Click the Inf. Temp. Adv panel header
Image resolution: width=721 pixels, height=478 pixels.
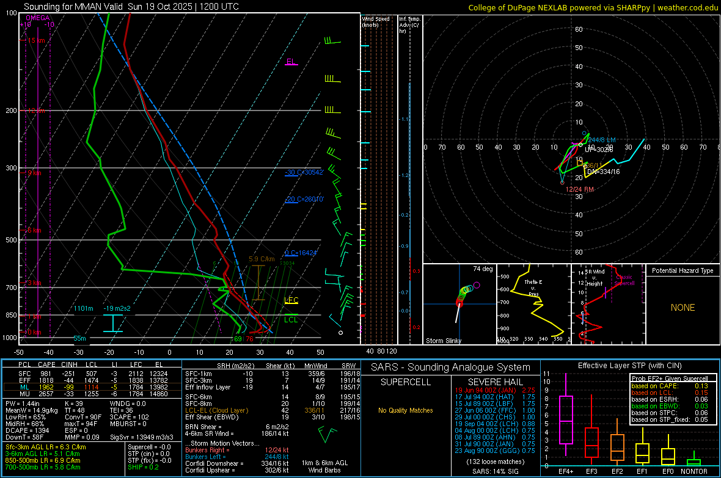coord(409,25)
